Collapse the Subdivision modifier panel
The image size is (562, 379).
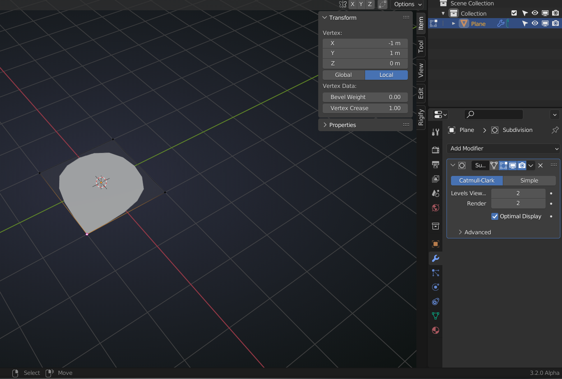click(453, 165)
